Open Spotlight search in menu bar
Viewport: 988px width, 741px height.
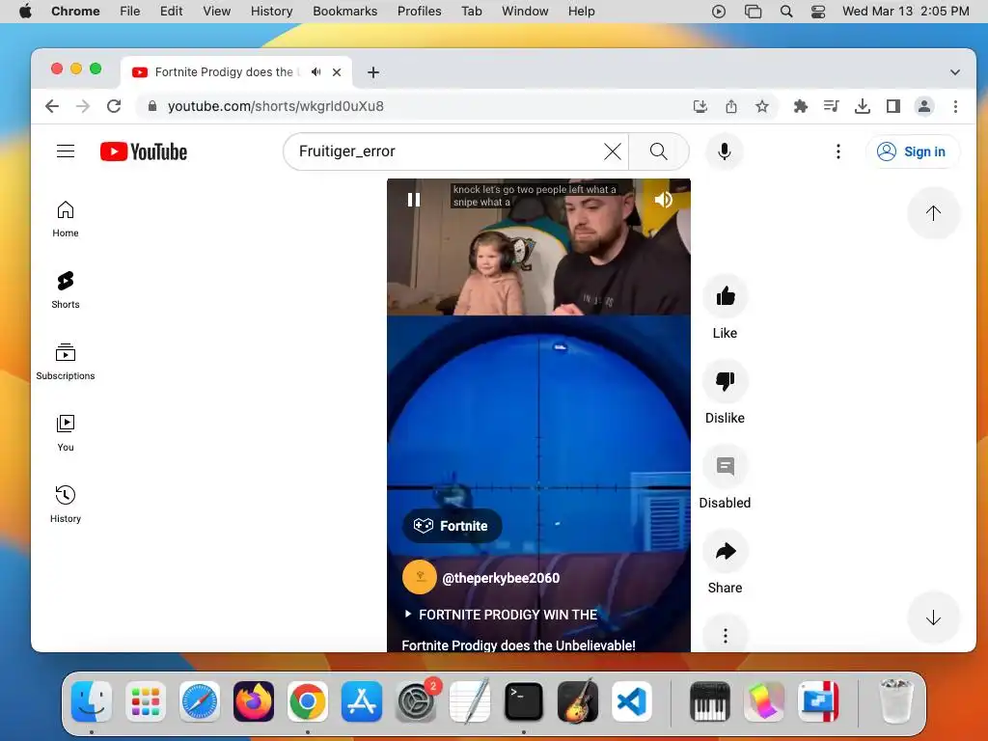pos(785,11)
